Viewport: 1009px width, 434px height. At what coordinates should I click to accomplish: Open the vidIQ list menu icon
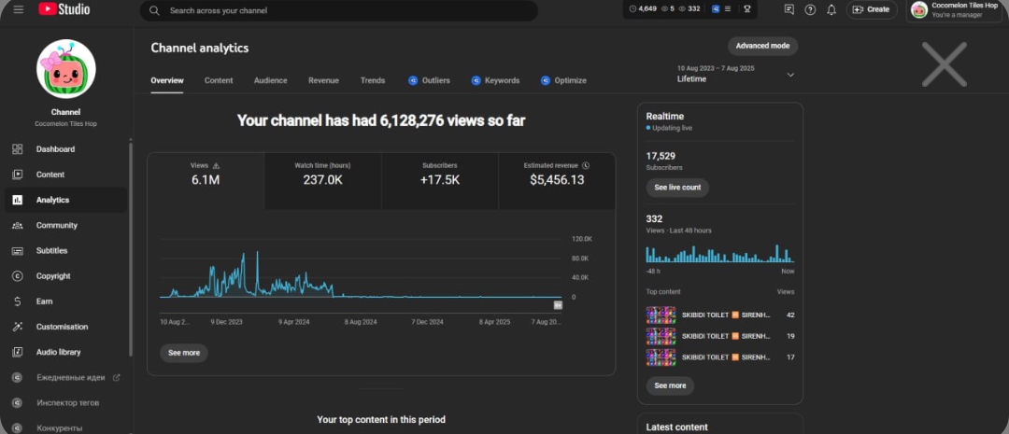[728, 9]
